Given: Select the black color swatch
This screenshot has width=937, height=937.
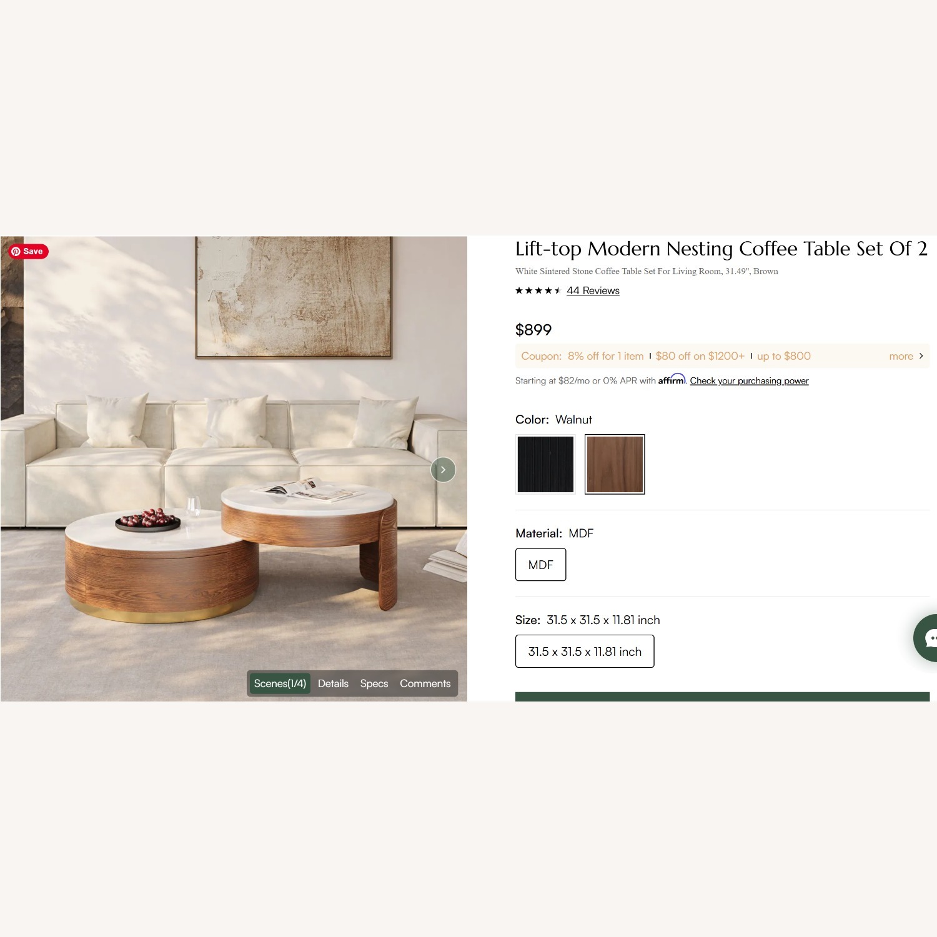Looking at the screenshot, I should point(545,464).
